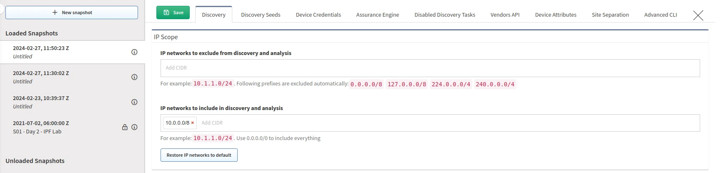The width and height of the screenshot is (721, 173).
Task: Open the Device Credentials tab
Action: point(318,15)
